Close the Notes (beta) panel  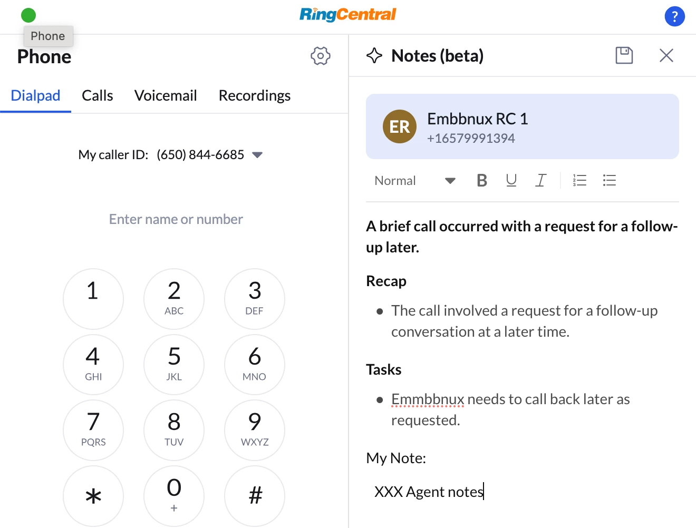[666, 55]
